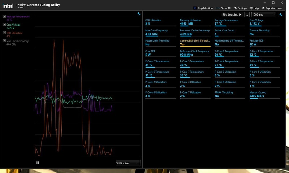Click Report an Issue label

click(x=274, y=8)
